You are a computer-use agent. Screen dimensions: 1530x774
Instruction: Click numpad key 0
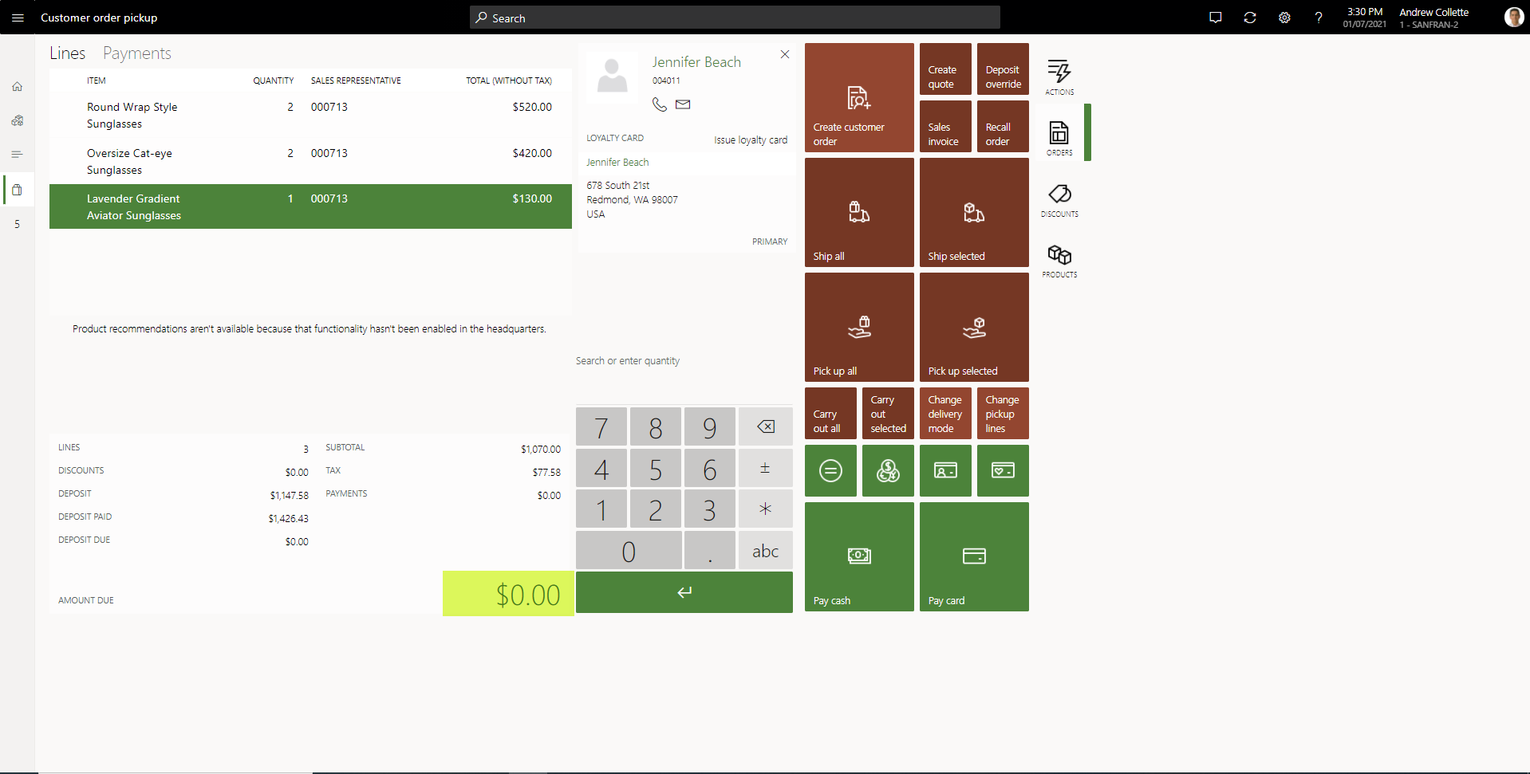tap(629, 551)
